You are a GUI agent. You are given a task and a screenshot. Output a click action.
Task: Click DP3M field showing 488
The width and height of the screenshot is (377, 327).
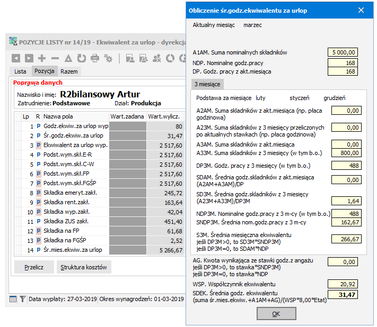(346, 166)
